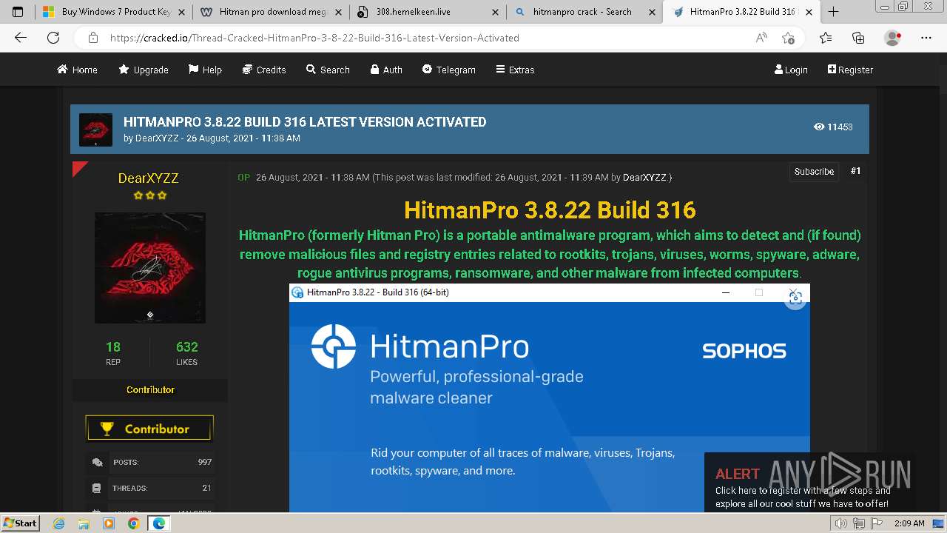The height and width of the screenshot is (533, 947).
Task: Open the Help menu item
Action: click(x=205, y=70)
